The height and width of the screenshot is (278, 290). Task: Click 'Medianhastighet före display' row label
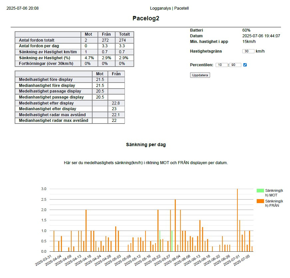47,86
